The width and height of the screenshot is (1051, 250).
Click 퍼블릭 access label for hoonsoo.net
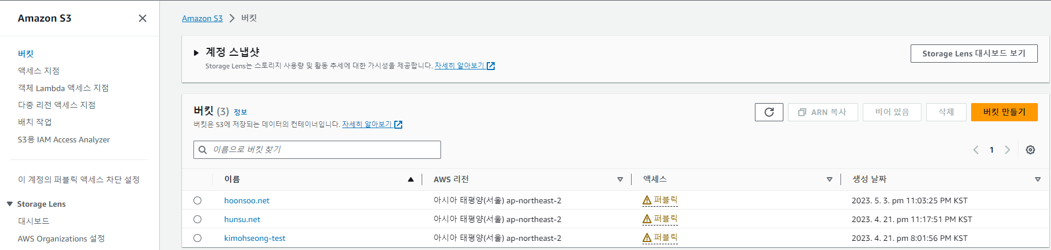665,200
